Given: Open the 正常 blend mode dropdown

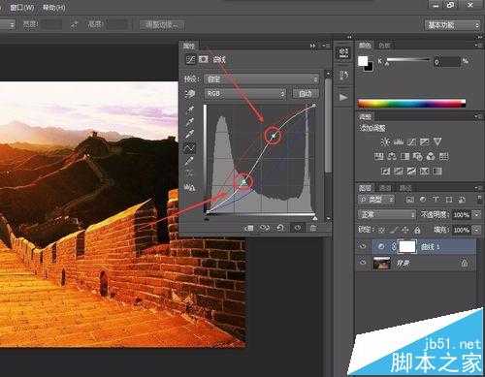Looking at the screenshot, I should [x=387, y=214].
